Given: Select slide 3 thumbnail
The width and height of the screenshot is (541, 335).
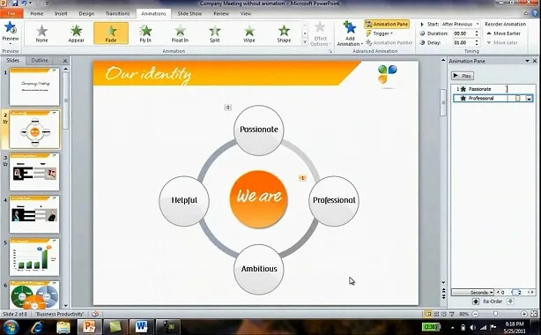Looking at the screenshot, I should [x=34, y=172].
